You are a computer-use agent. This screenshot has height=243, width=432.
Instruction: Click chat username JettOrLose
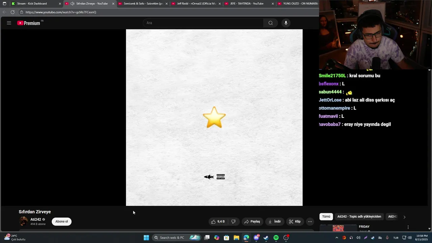330,100
